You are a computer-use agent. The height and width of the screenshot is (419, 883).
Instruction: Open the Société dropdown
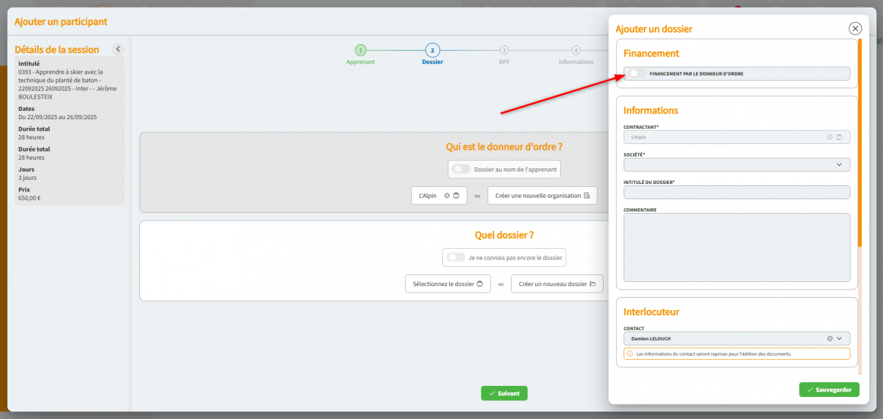click(x=840, y=165)
